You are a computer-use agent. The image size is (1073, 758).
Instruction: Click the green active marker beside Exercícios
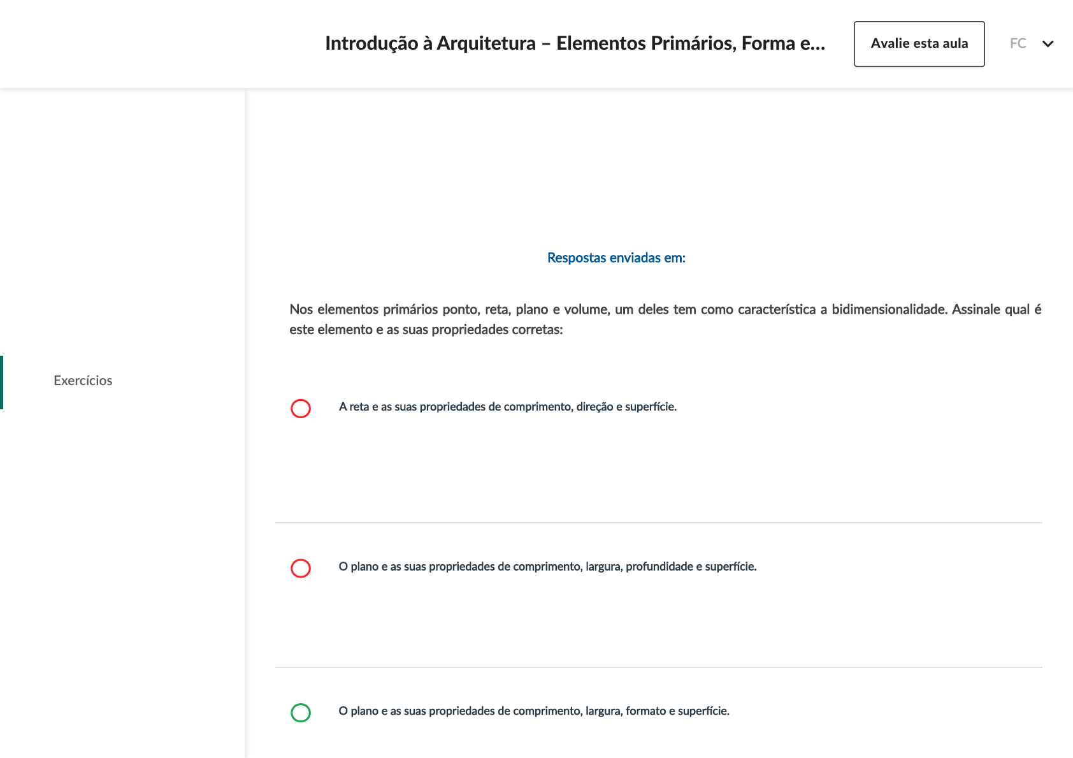coord(2,382)
